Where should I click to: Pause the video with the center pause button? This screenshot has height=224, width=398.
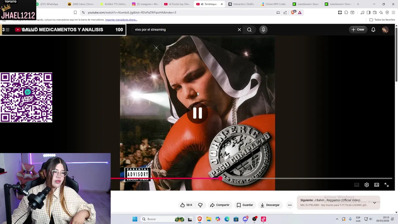tap(197, 113)
